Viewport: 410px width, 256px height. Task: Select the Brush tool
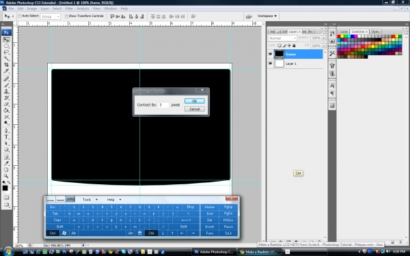[7, 85]
